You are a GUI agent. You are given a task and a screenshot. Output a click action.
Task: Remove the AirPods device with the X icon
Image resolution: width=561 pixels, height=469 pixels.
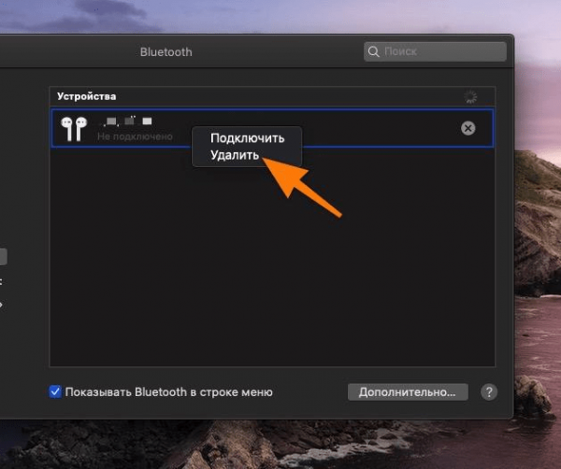[468, 128]
